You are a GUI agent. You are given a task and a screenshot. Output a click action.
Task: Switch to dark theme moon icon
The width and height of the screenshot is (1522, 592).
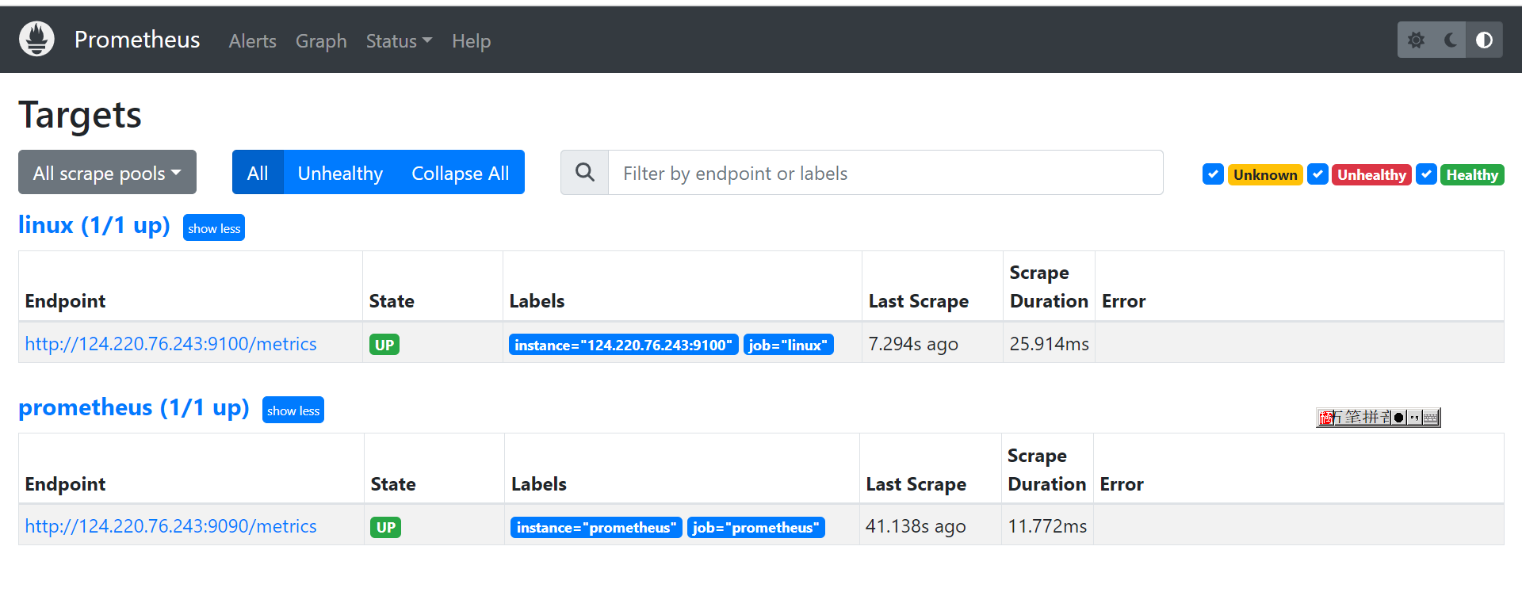pos(1450,40)
